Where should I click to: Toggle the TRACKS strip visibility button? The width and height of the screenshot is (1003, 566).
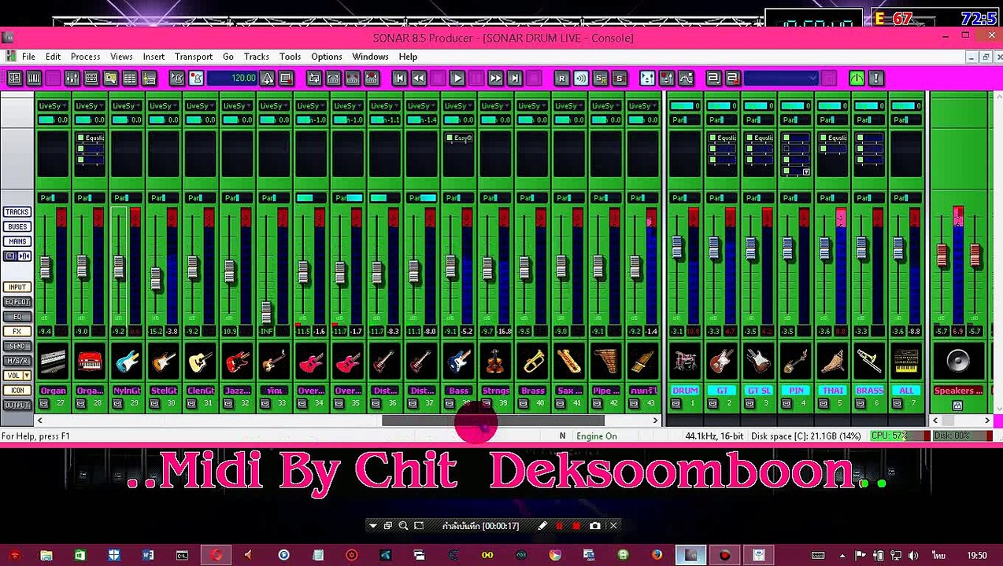coord(17,212)
